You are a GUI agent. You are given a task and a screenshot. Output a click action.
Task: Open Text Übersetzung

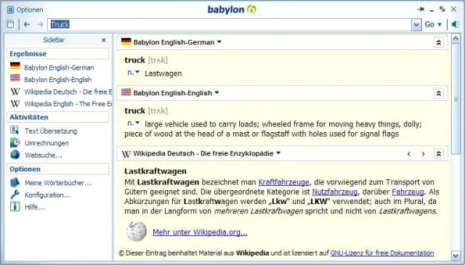tap(51, 131)
